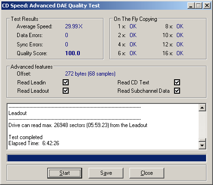
Task: Toggle the Read Subchannel Data checkbox
Action: (177, 90)
